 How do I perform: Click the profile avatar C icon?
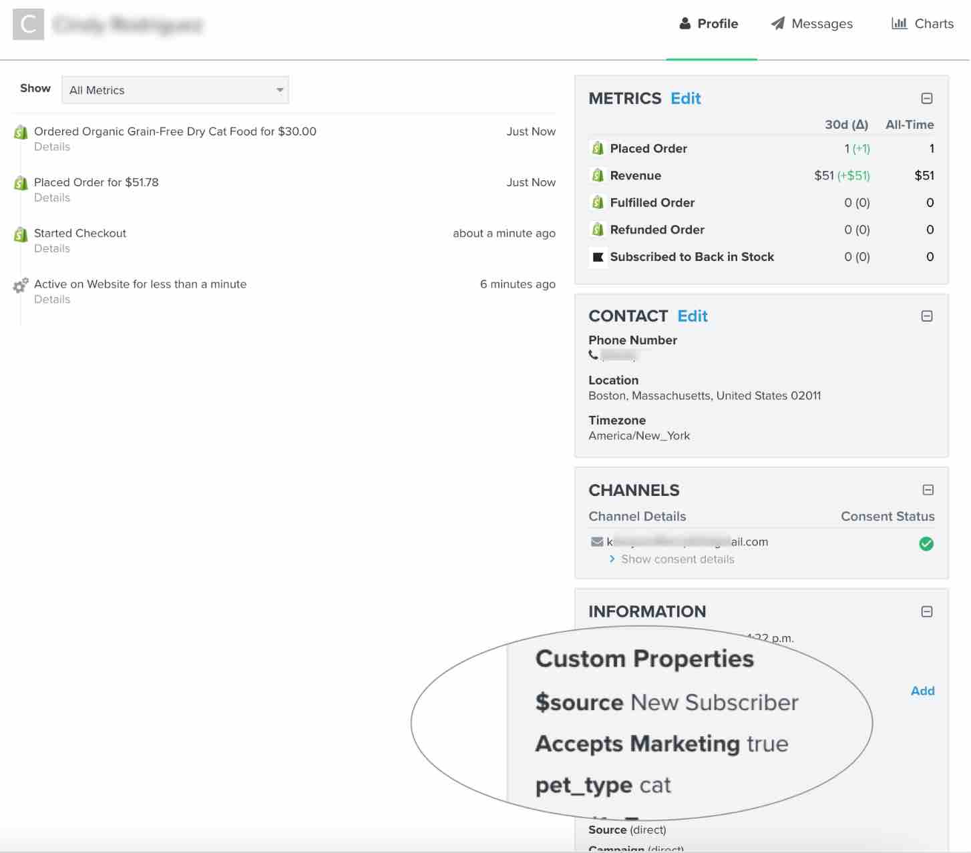[28, 24]
